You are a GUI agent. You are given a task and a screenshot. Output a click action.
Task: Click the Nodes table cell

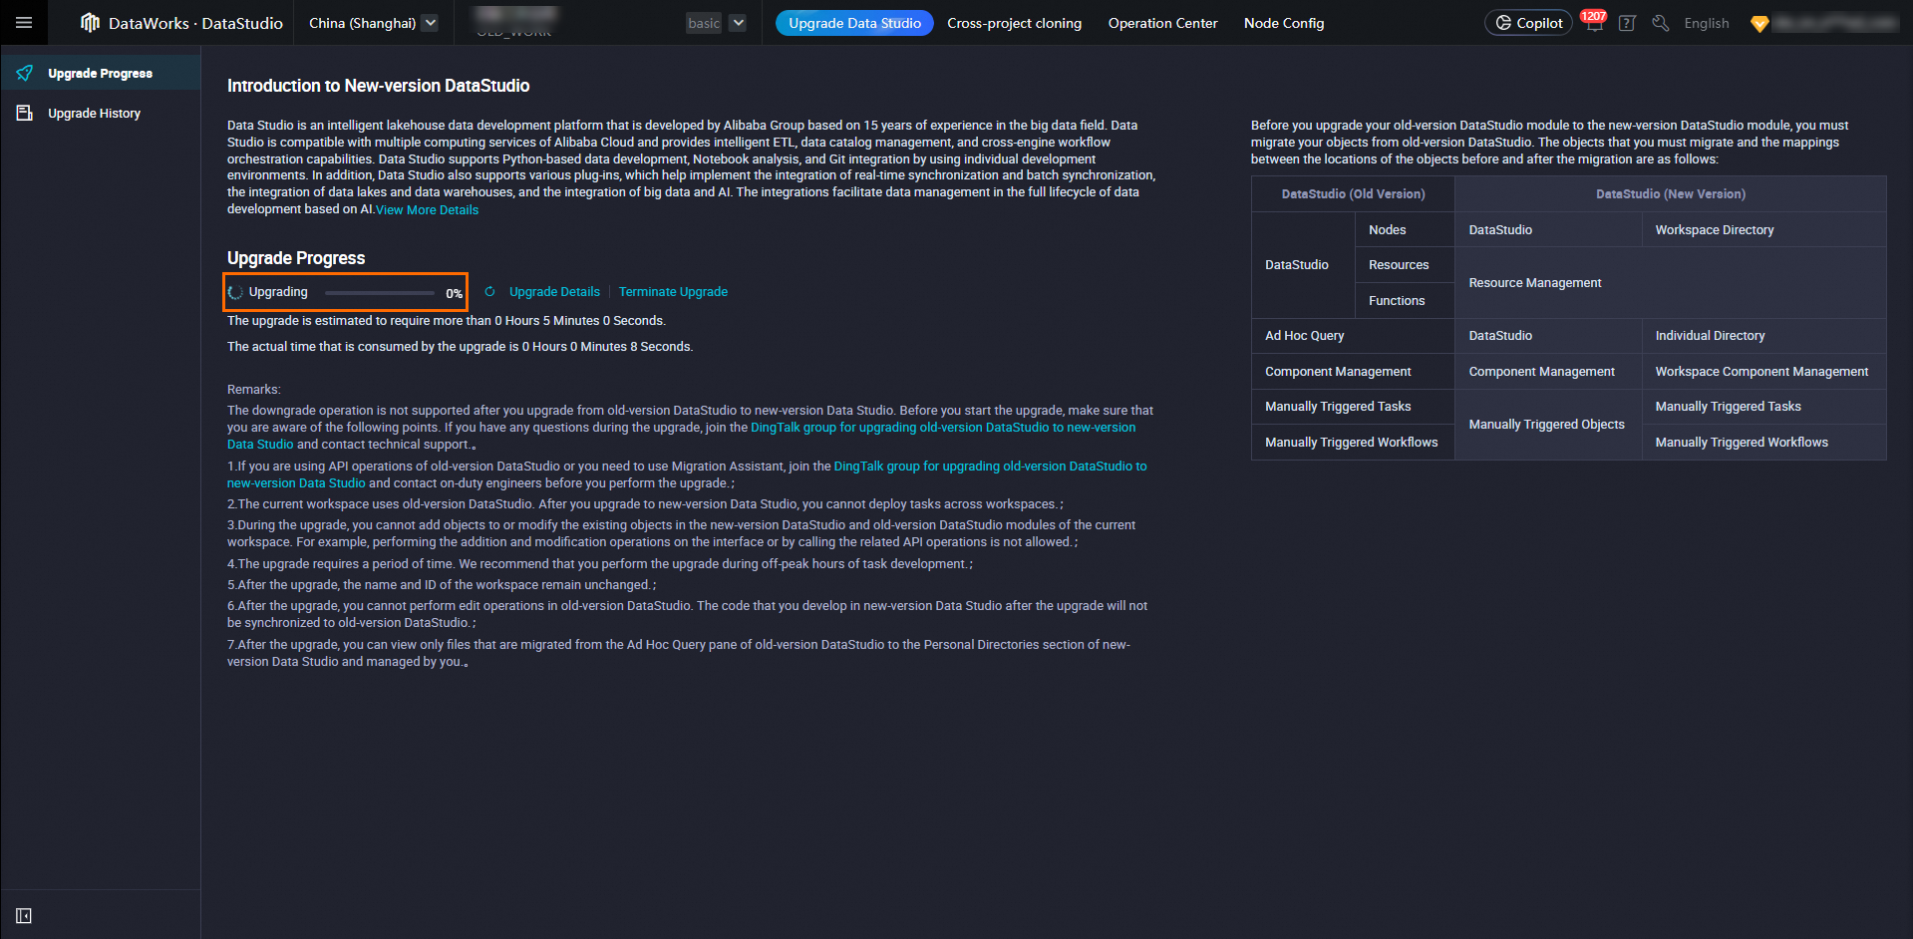tap(1406, 230)
